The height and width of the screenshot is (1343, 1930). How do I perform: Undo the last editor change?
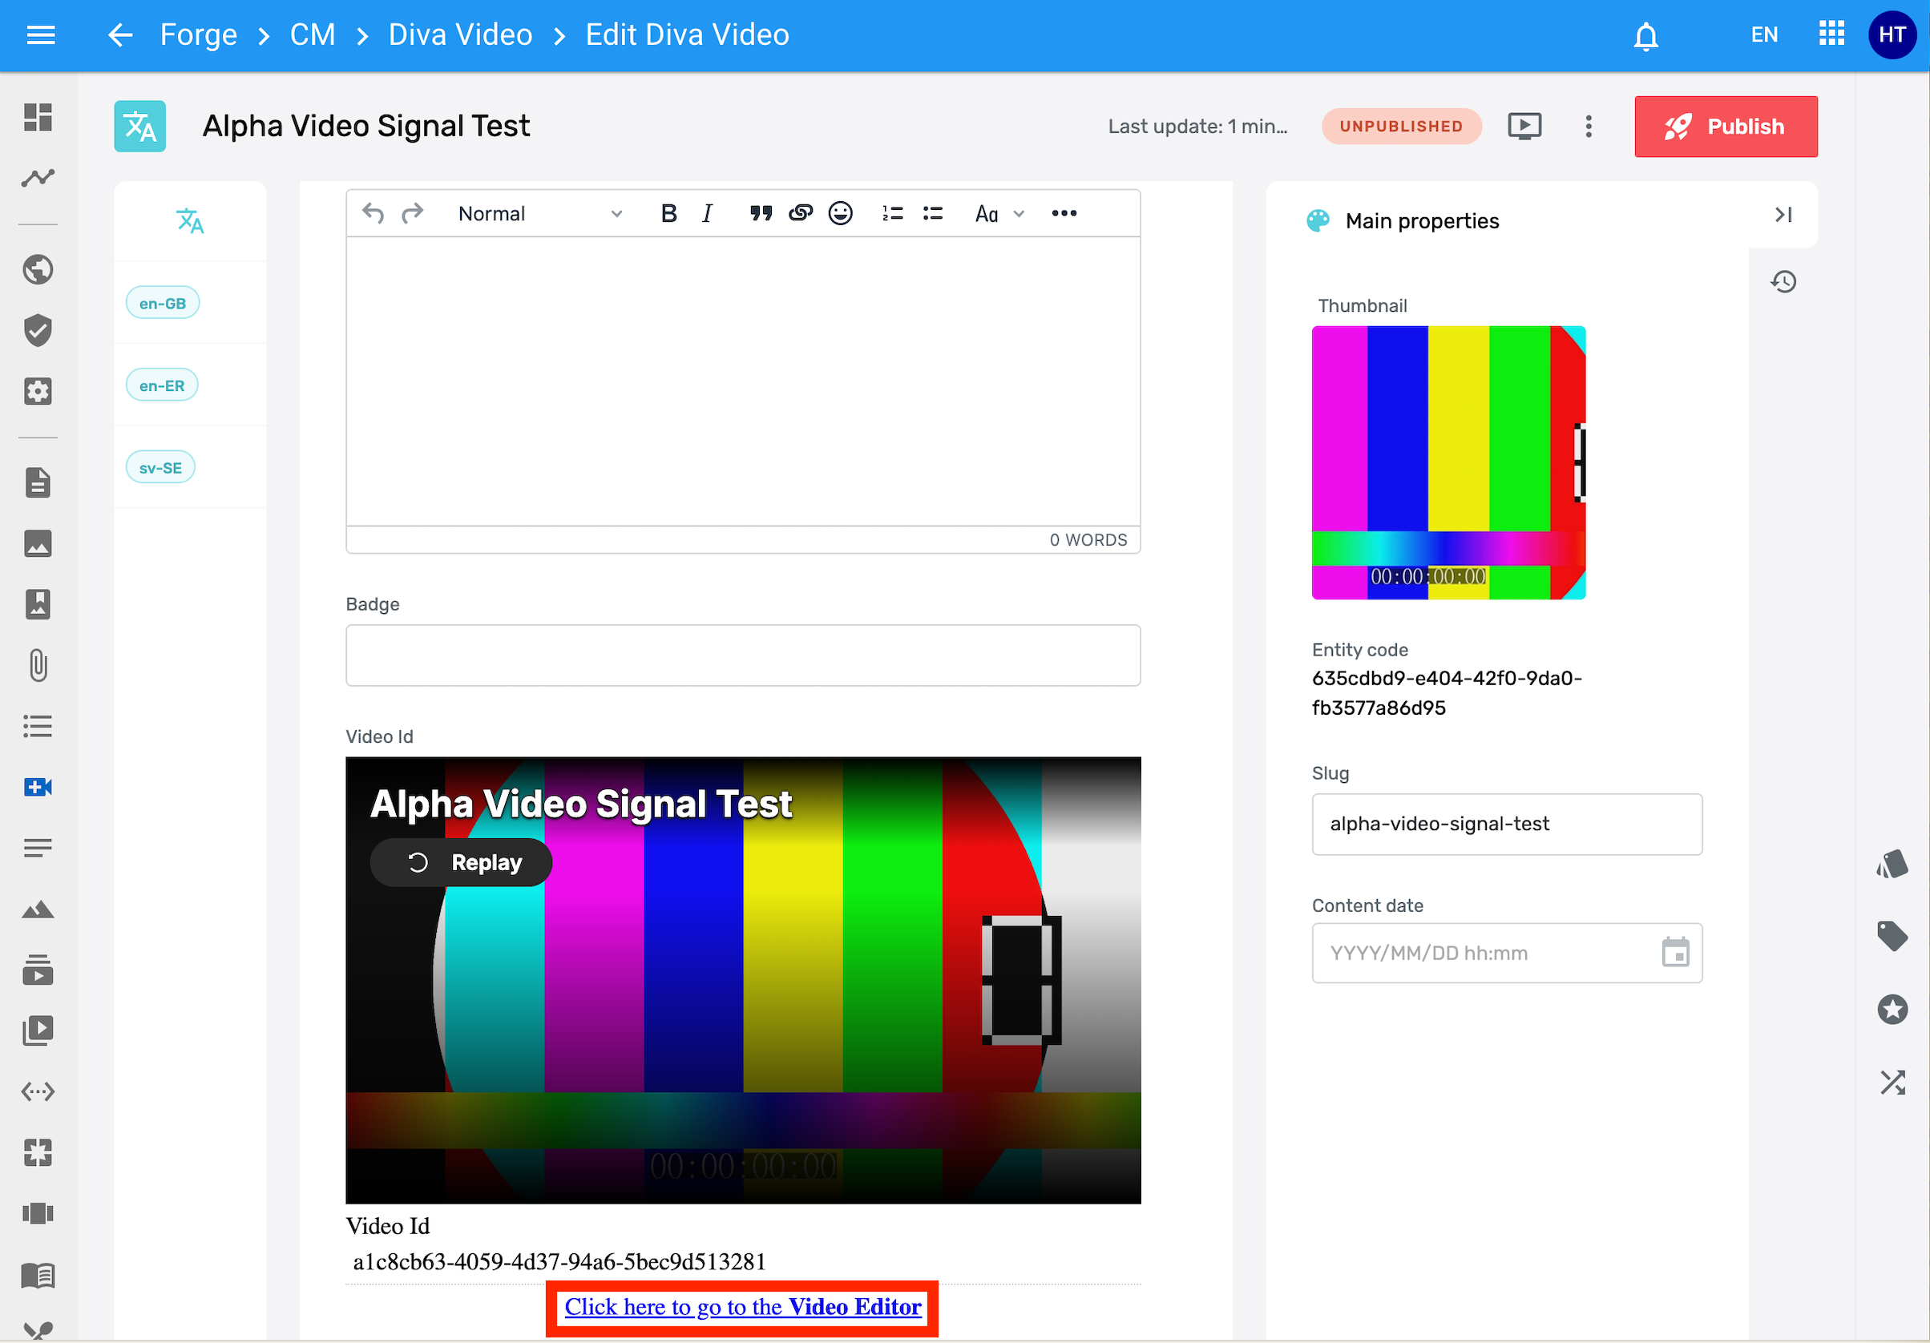point(373,213)
